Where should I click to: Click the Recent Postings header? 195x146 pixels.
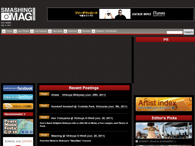[84, 88]
